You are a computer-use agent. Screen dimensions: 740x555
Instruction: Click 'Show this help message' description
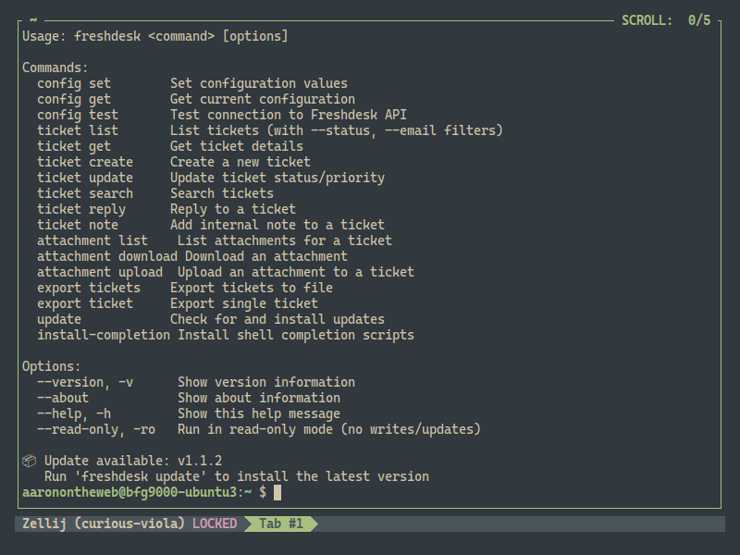click(x=259, y=413)
